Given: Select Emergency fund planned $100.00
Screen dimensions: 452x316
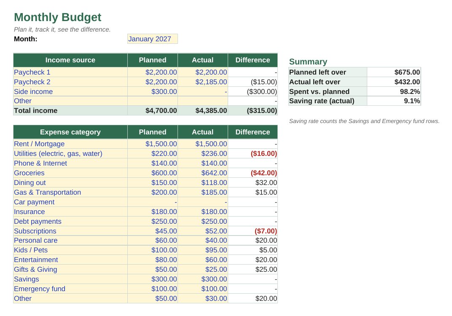Looking at the screenshot, I should point(153,289).
